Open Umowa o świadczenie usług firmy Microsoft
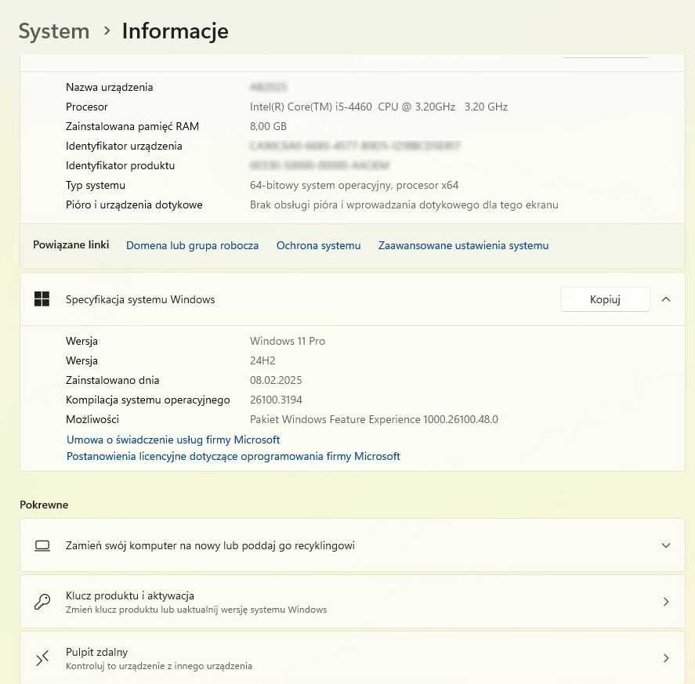The height and width of the screenshot is (684, 695). (x=173, y=440)
